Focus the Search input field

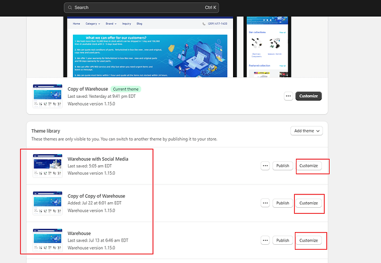[x=141, y=8]
